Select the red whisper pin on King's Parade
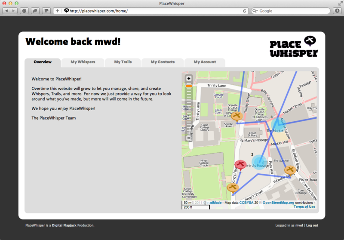This screenshot has height=240, width=344. [x=240, y=165]
